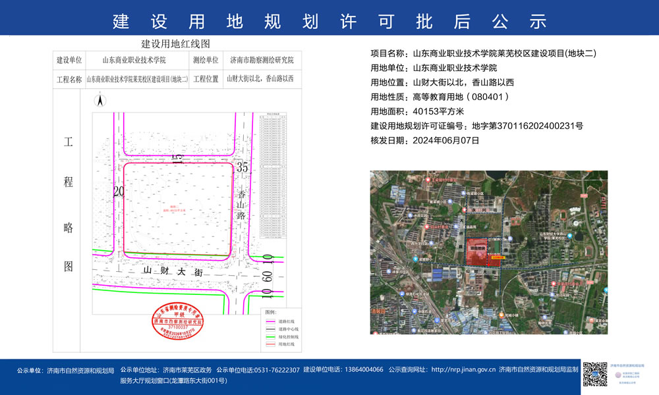Click the 道路中心线 legend label
The height and width of the screenshot is (395, 659).
click(289, 329)
